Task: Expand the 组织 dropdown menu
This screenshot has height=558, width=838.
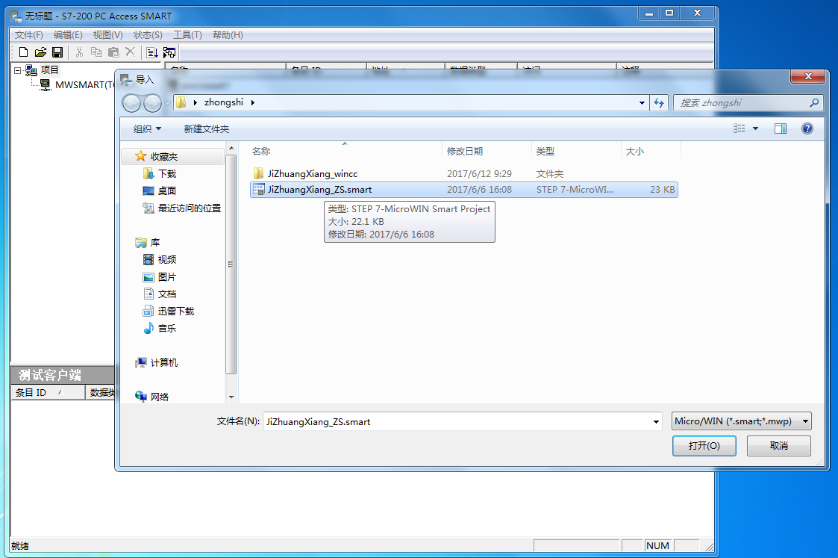Action: click(147, 129)
